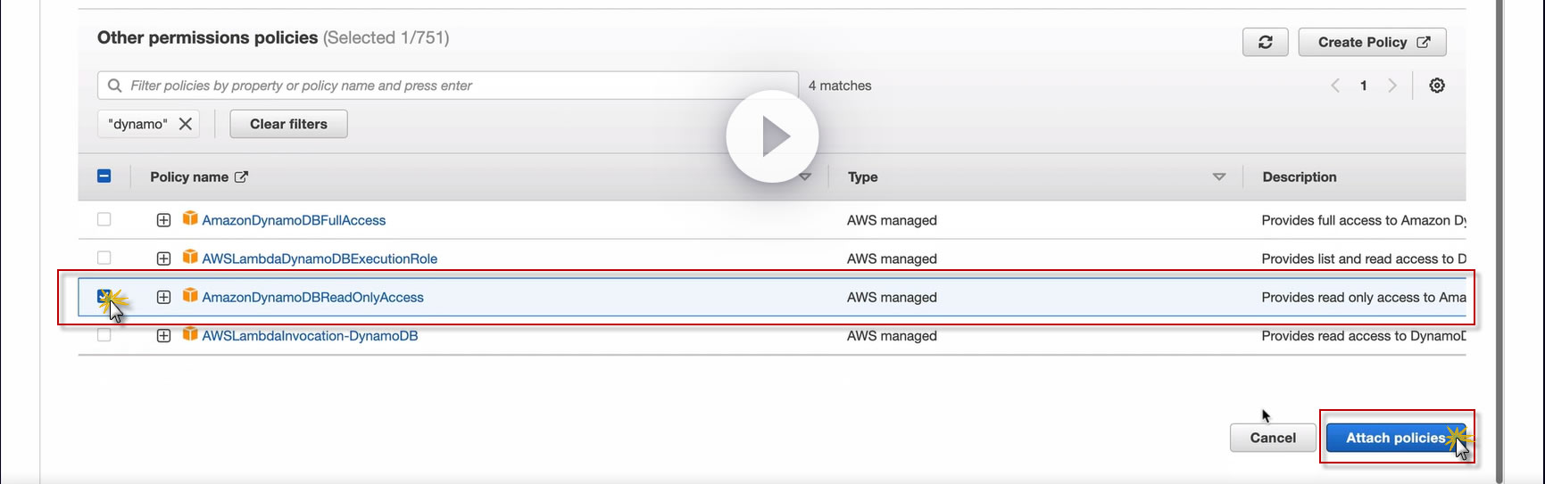Uncheck the AmazonDynamoDBReadOnlyAccess policy checkbox
This screenshot has height=484, width=1545.
[x=104, y=296]
